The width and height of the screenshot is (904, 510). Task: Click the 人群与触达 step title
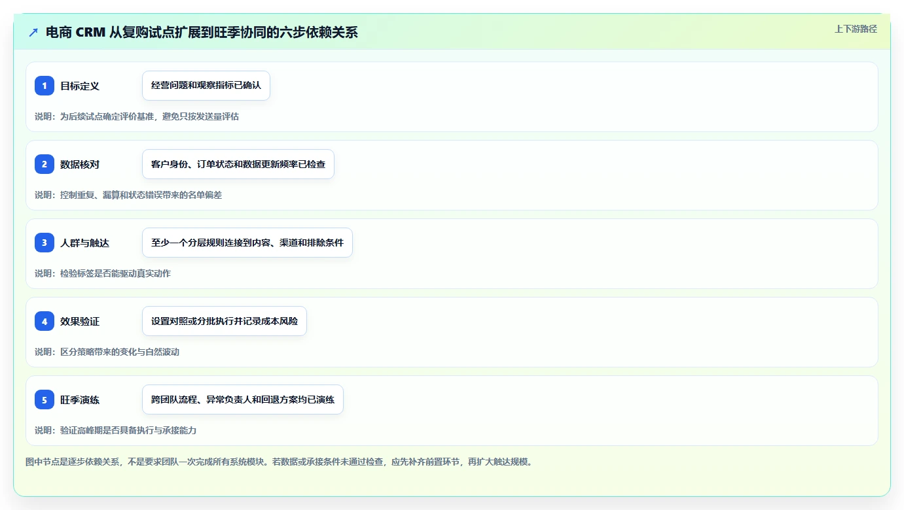(84, 243)
